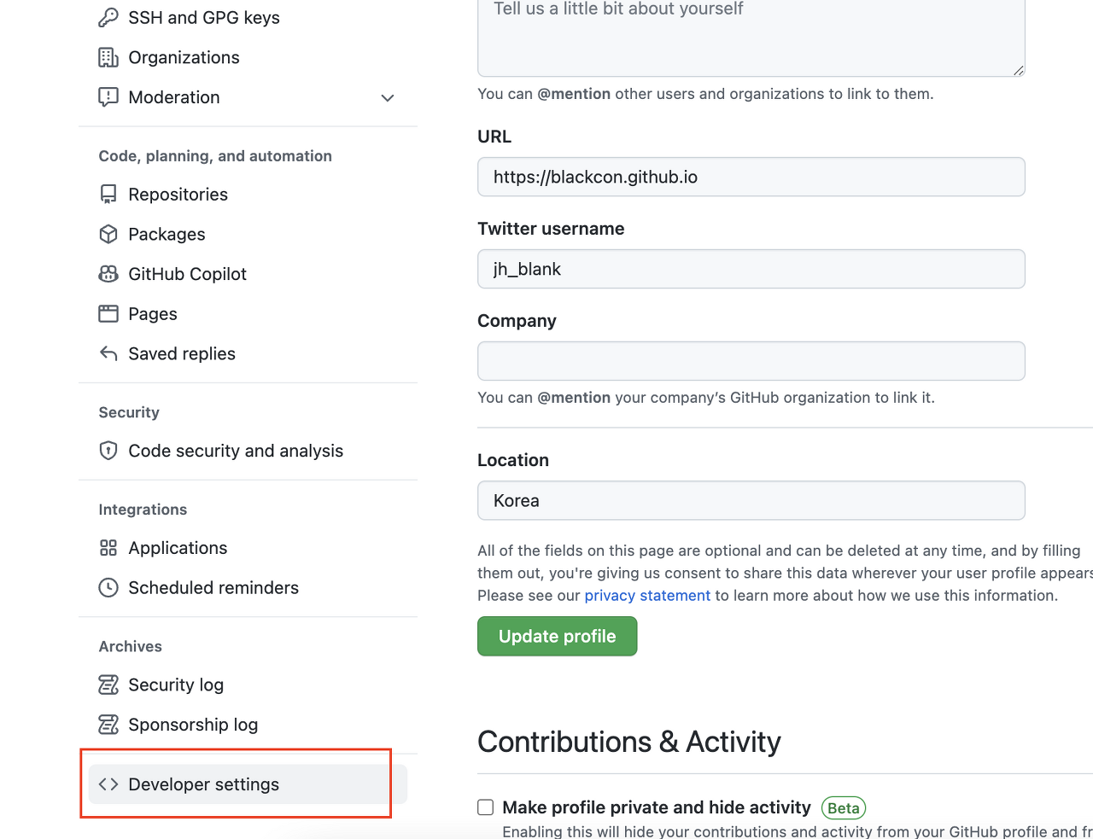Select Moderation in the sidebar
1093x839 pixels.
[173, 97]
